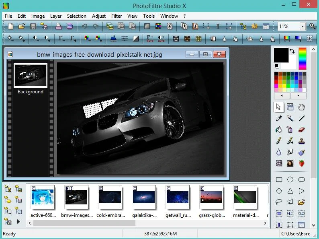Click the Zoom in magnifier icon

312,26
